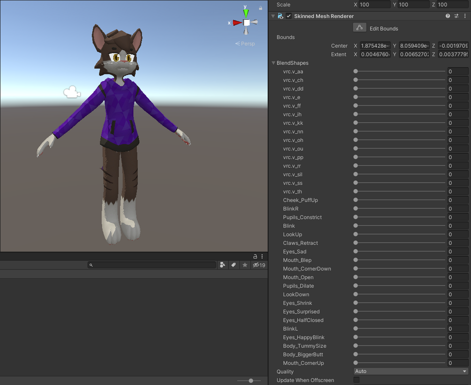Open the Quality dropdown set to Auto
This screenshot has height=385, width=471.
click(411, 371)
